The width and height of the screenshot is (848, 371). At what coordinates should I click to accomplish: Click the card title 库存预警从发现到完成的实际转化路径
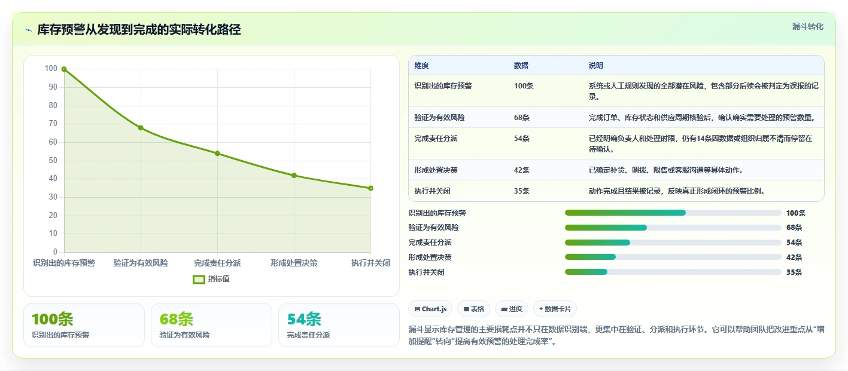click(x=139, y=30)
